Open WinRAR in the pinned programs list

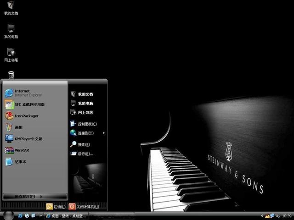pyautogui.click(x=17, y=150)
